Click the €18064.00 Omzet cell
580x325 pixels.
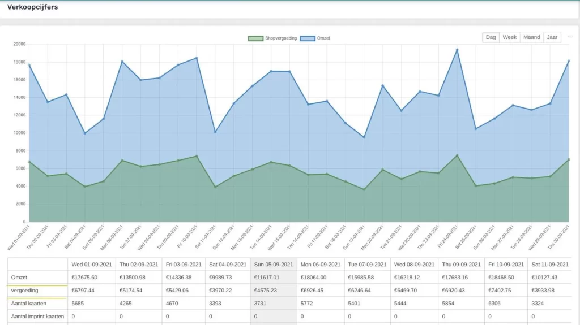[320, 277]
